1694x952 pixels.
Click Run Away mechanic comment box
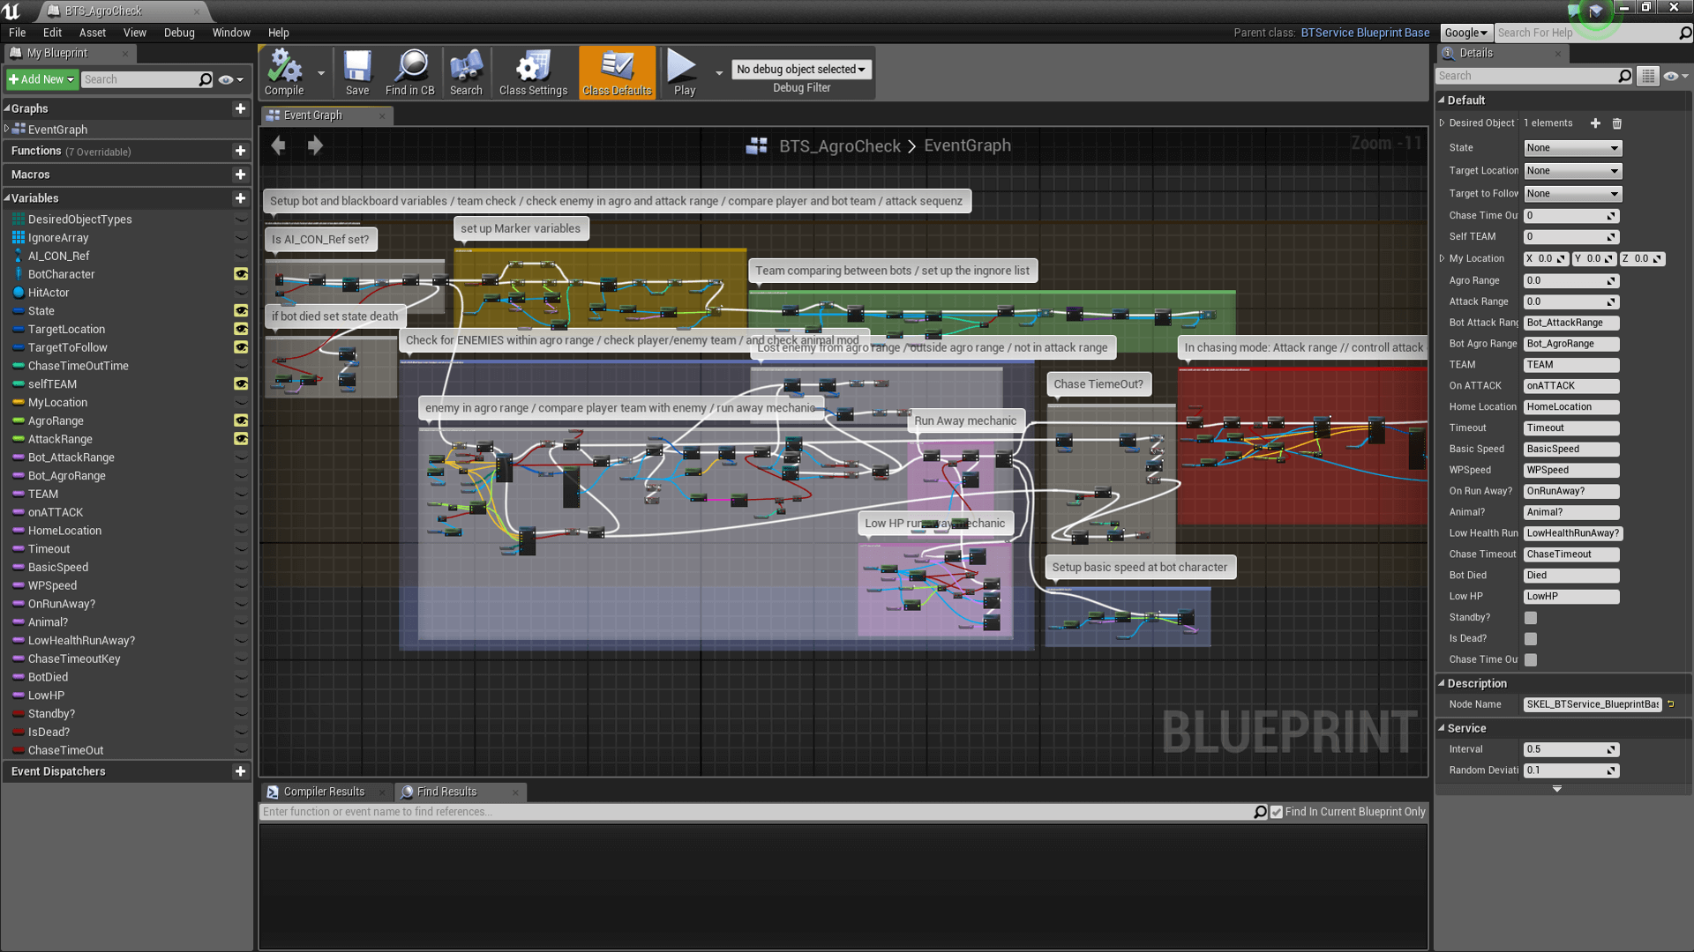[965, 420]
